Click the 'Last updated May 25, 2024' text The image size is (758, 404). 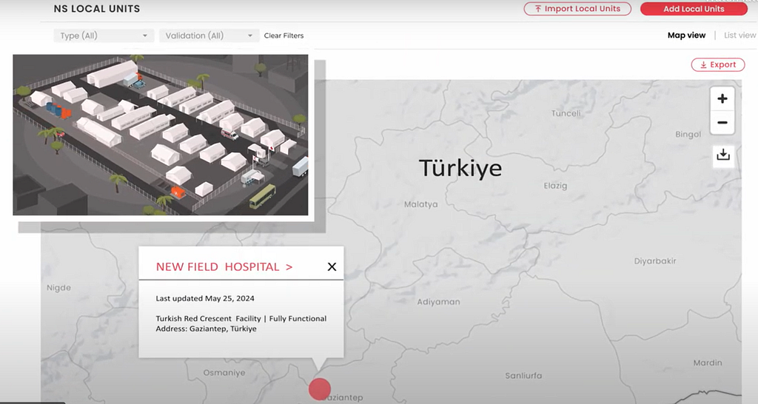(205, 299)
